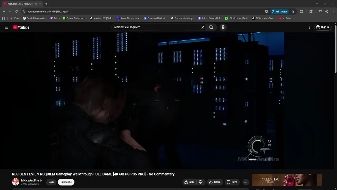
Task: Start voice search with the microphone
Action: (223, 27)
